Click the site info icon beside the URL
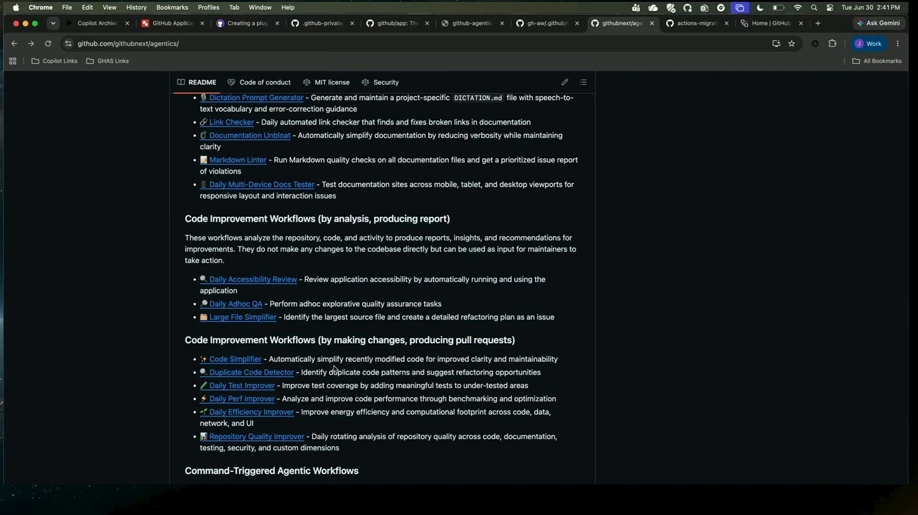Viewport: 918px width, 515px height. (68, 43)
